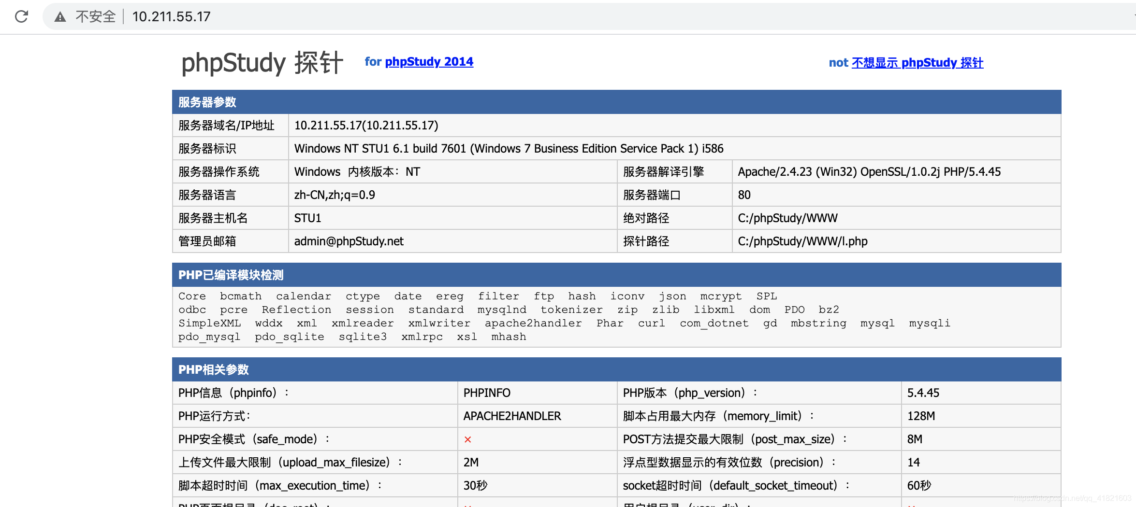The width and height of the screenshot is (1136, 507).
Task: Click the 服务器解译引擎 label
Action: tap(663, 172)
